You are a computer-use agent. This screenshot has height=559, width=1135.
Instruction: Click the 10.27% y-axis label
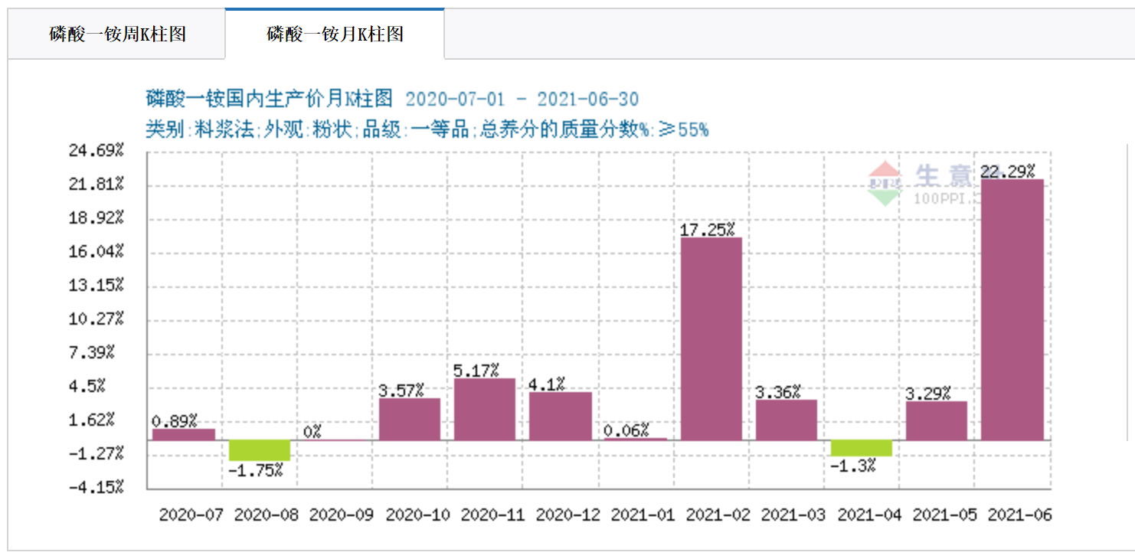pos(96,319)
